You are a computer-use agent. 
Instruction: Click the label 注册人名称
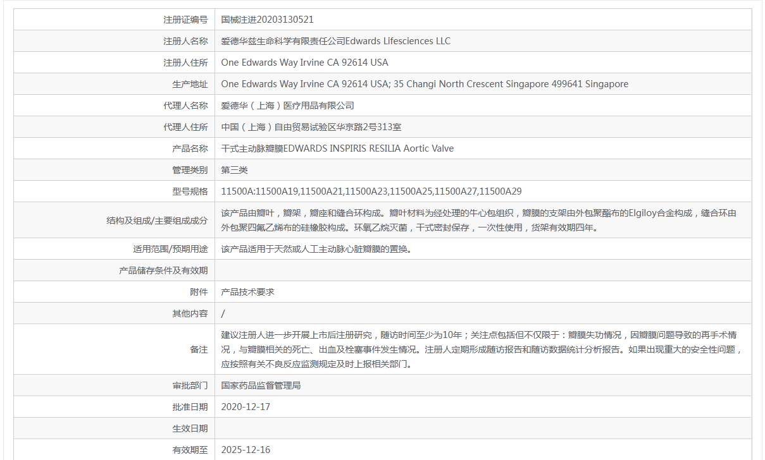(185, 41)
